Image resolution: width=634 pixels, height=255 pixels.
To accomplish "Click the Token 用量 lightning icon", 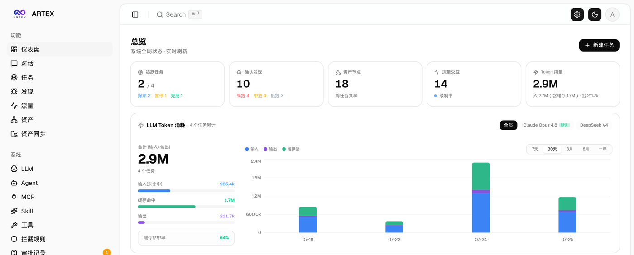I will [x=536, y=72].
